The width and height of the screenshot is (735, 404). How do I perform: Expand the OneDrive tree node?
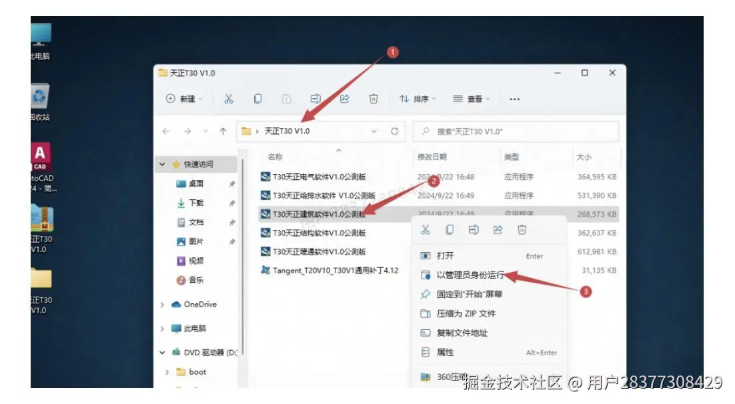click(x=162, y=305)
